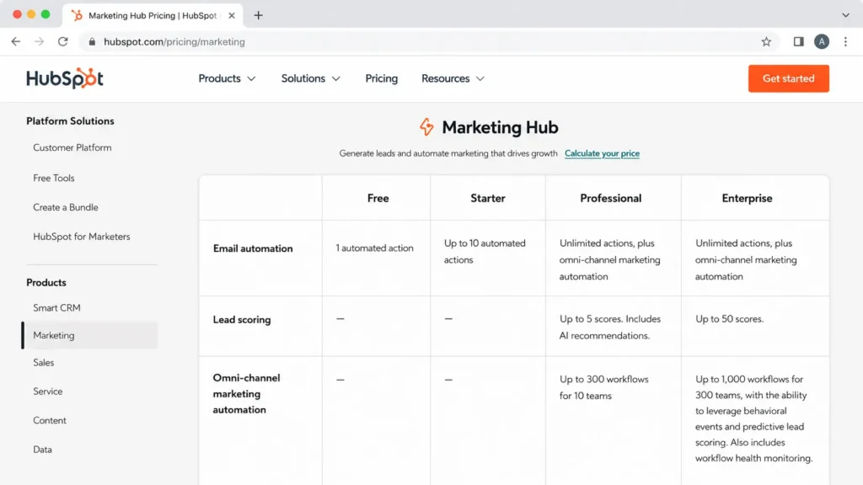Screen dimensions: 863x485
Task: Select Data in the Products list
Action: pyautogui.click(x=42, y=450)
